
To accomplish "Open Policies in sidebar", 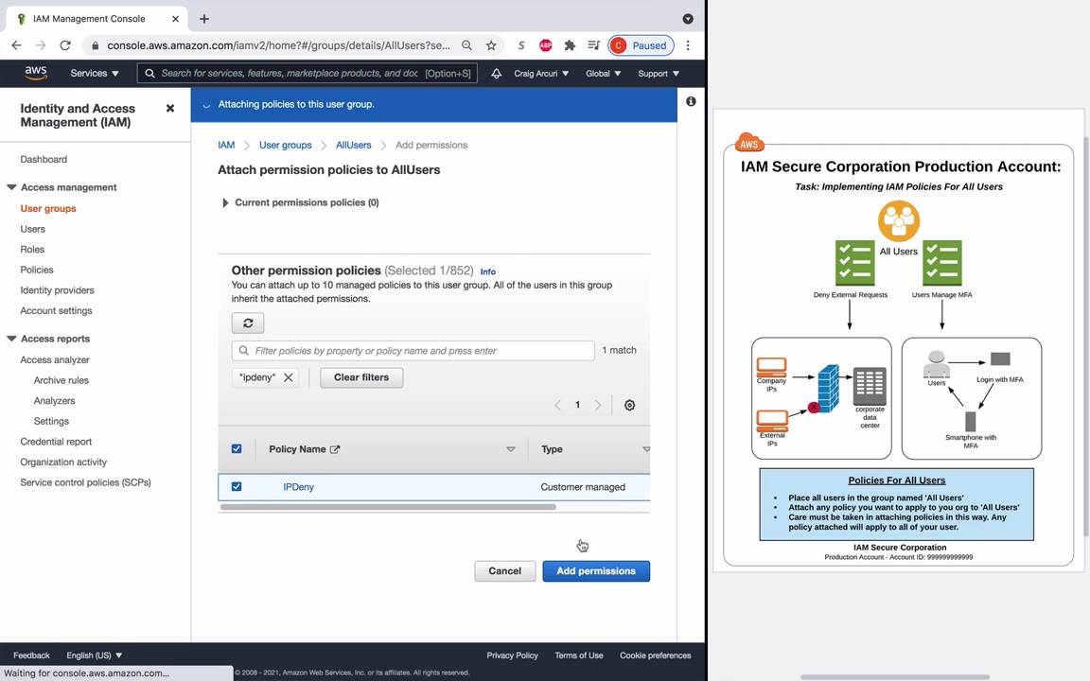I will pos(37,270).
